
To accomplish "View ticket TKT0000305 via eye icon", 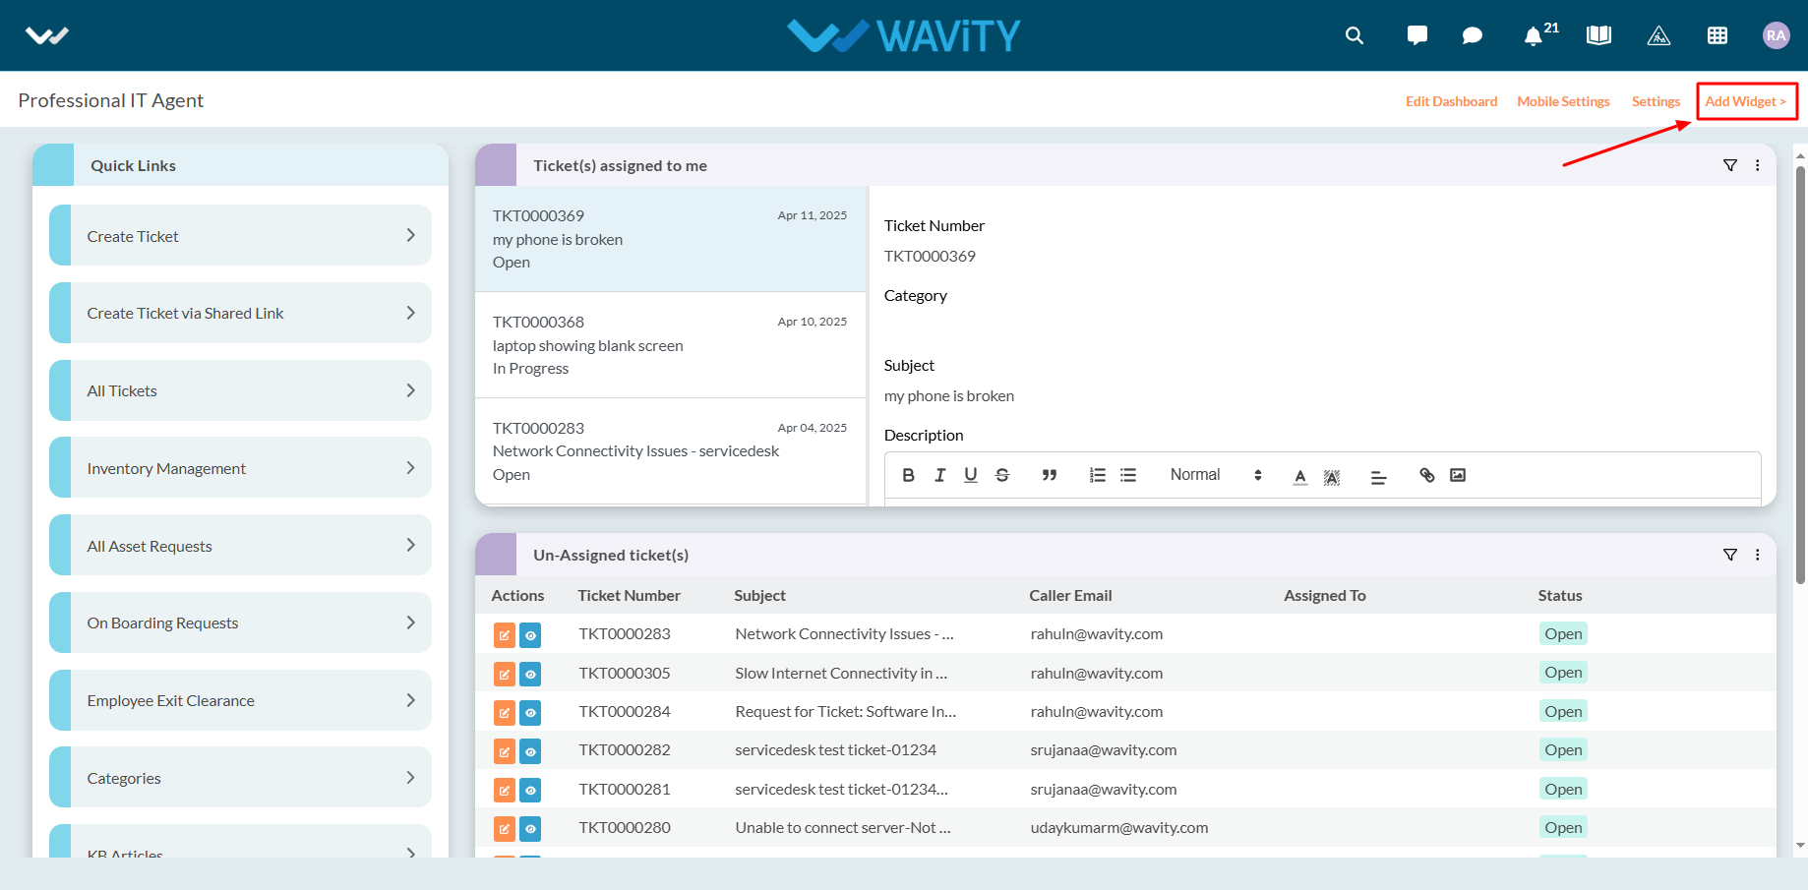I will pos(530,675).
